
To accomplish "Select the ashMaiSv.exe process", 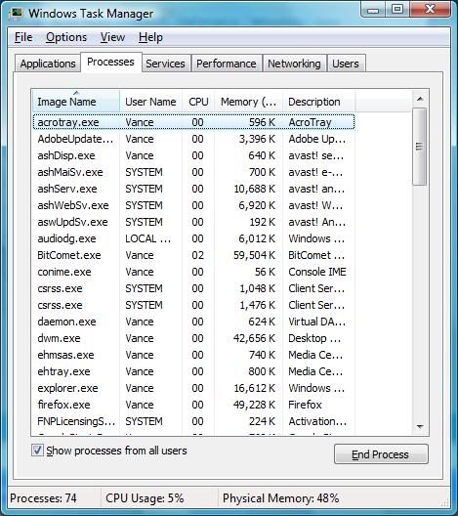I will pyautogui.click(x=194, y=172).
